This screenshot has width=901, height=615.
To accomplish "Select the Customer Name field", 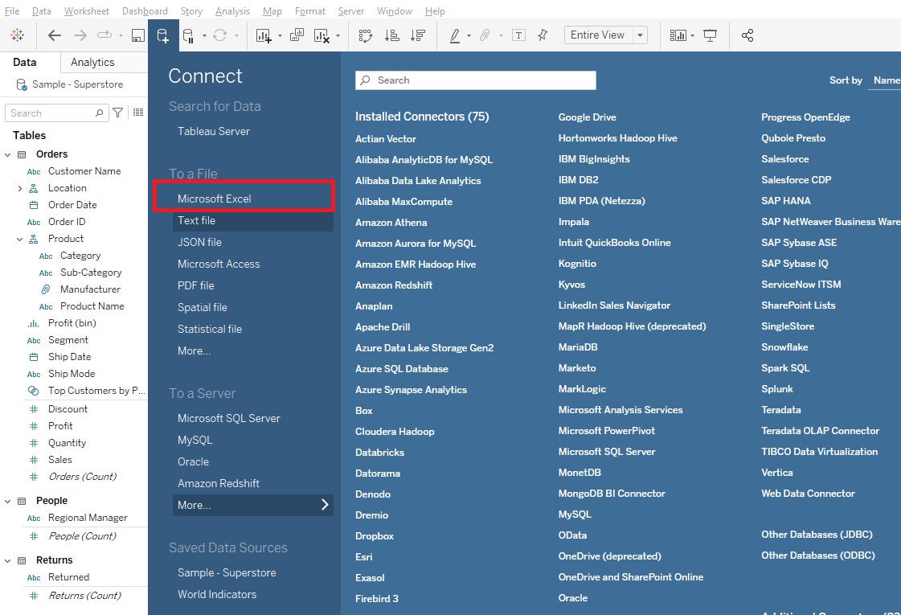I will click(84, 171).
